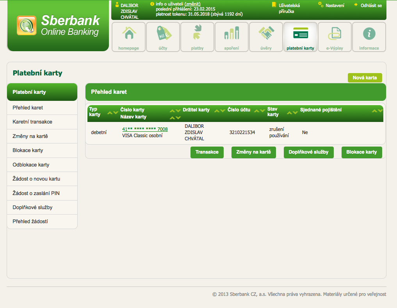
Task: Click the (změnit) user info link
Action: pyautogui.click(x=192, y=4)
